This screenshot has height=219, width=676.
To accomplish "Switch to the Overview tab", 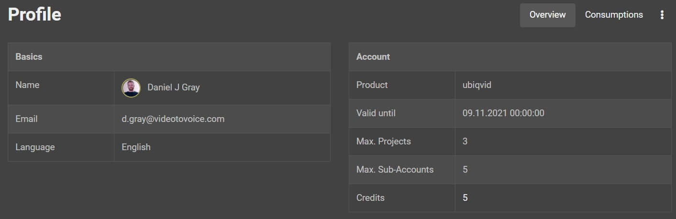I will tap(547, 15).
